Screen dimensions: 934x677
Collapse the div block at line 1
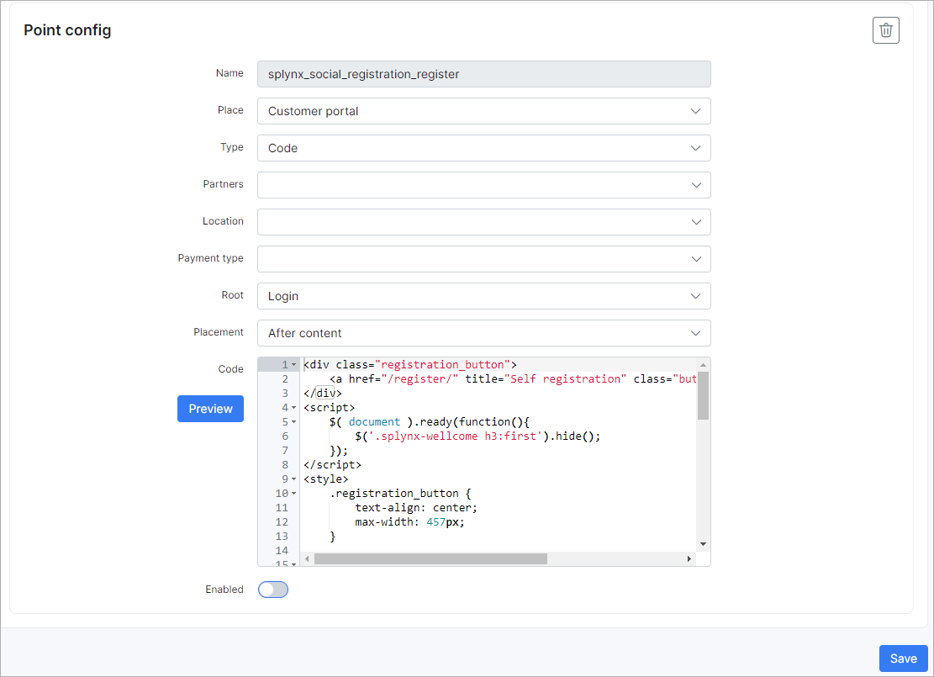click(x=293, y=365)
